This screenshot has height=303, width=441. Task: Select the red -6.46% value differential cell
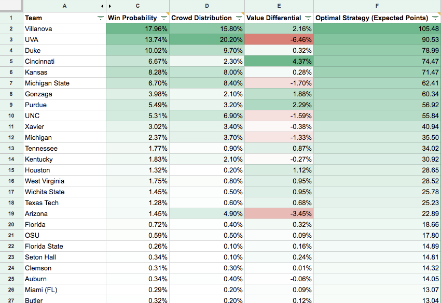pyautogui.click(x=279, y=39)
